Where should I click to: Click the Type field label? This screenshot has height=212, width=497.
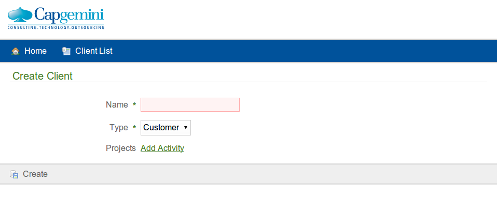pyautogui.click(x=118, y=128)
